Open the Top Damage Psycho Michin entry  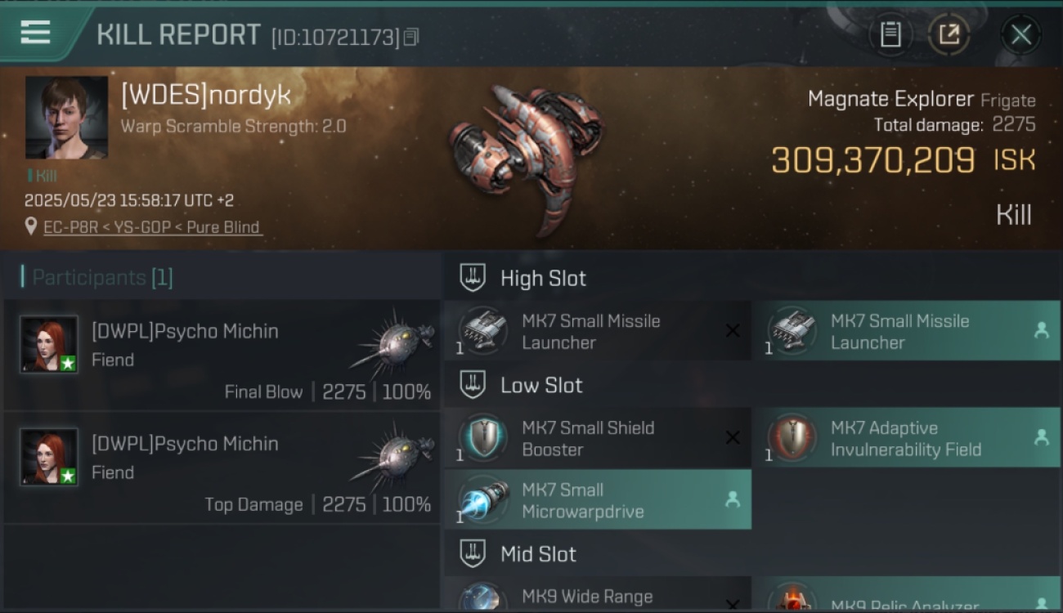[222, 468]
